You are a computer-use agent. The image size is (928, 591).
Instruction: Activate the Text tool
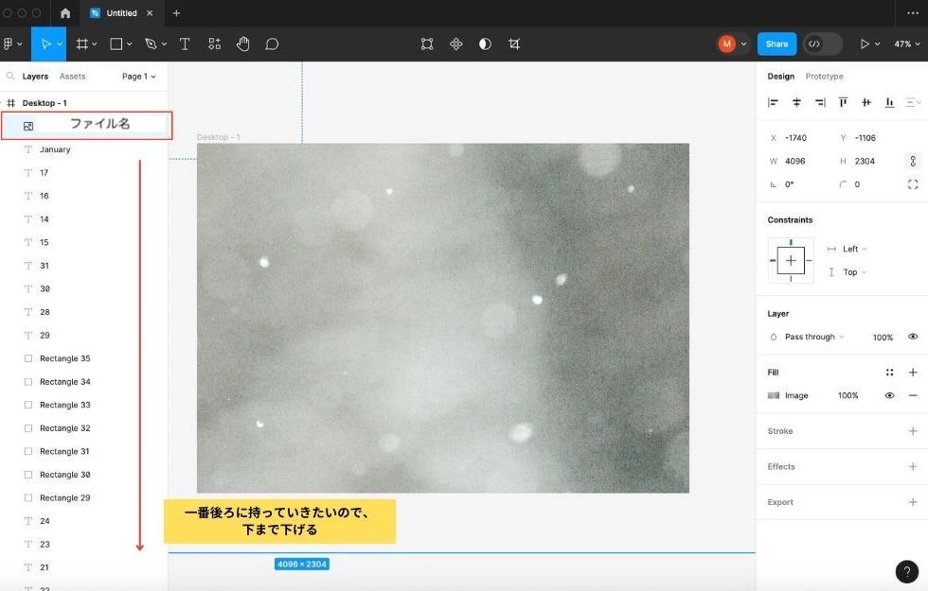click(x=185, y=43)
